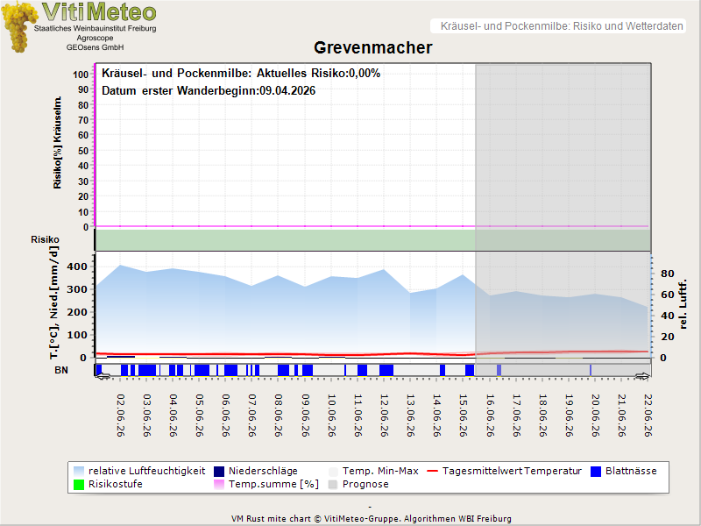Click the 02.06.26 date label
Image resolution: width=701 pixels, height=526 pixels.
point(121,415)
